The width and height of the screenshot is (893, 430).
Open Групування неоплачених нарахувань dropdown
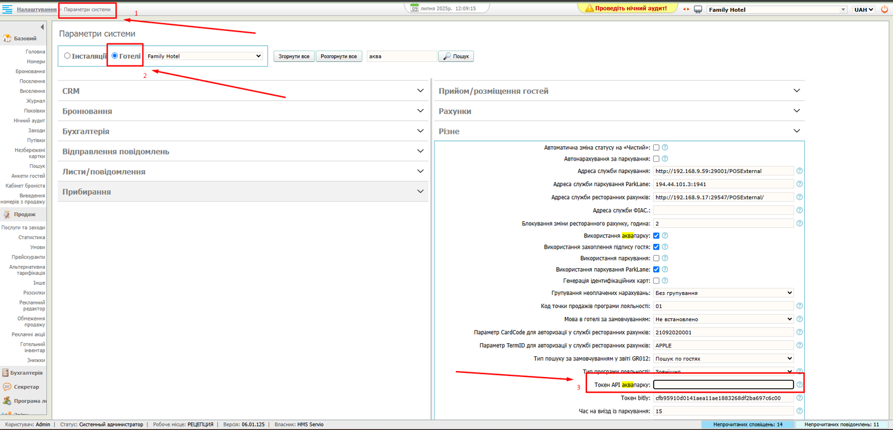point(723,293)
